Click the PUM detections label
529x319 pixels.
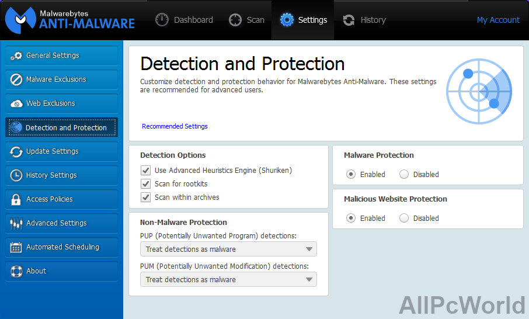click(224, 266)
